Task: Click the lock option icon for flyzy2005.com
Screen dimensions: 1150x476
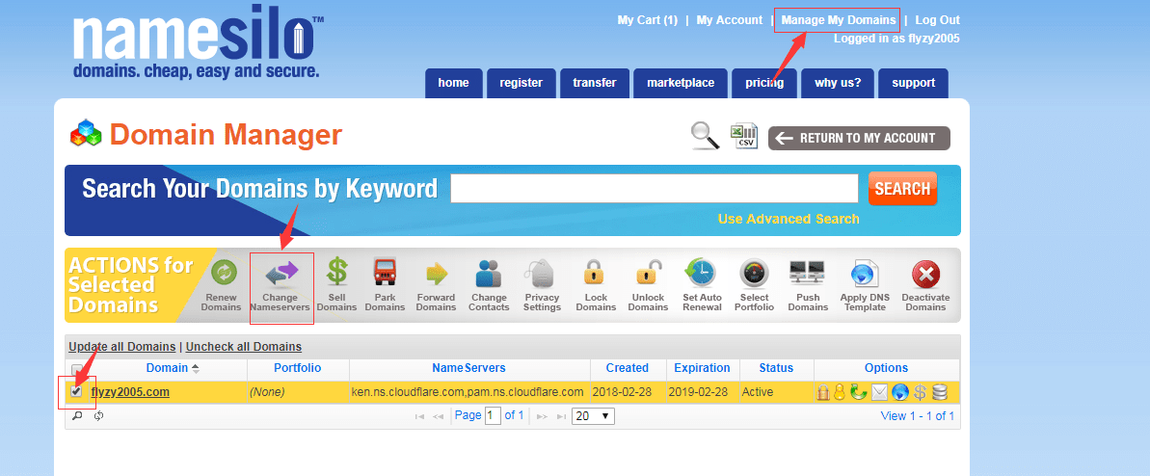Action: click(x=823, y=392)
